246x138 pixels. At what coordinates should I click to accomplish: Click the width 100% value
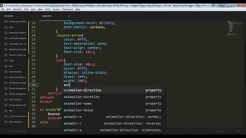(x=81, y=81)
